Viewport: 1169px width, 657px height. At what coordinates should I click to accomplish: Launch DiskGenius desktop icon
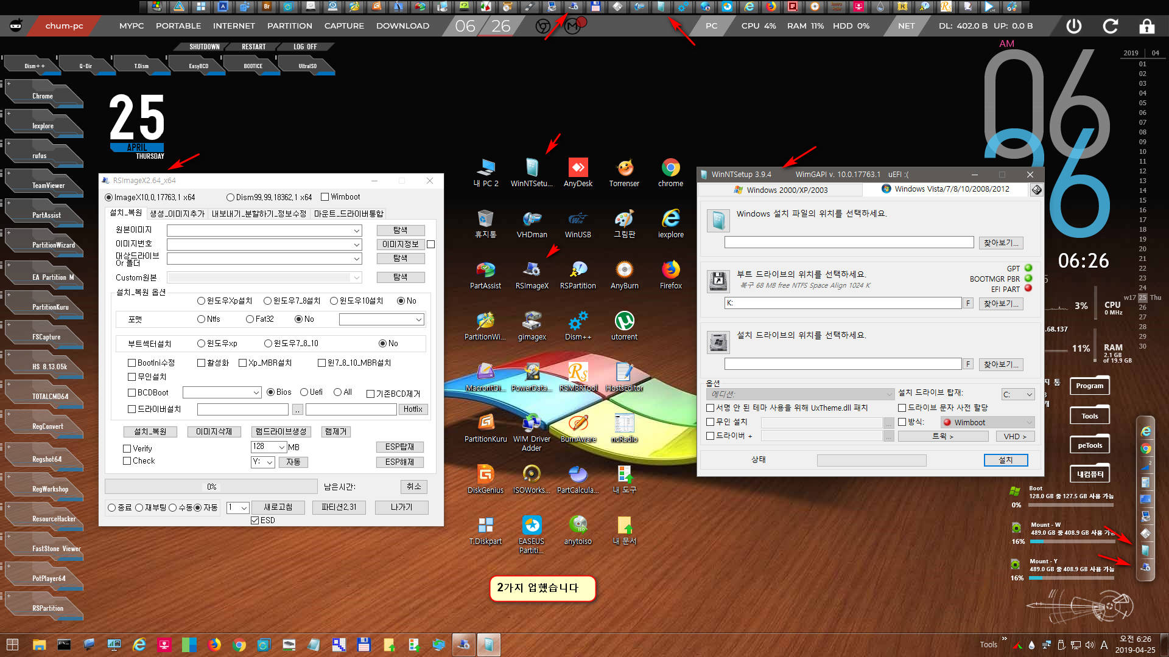[x=485, y=479]
